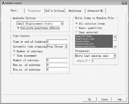This screenshot has width=129, height=104.
Task: Click the list scroll up arrow
Action: tap(115, 36)
